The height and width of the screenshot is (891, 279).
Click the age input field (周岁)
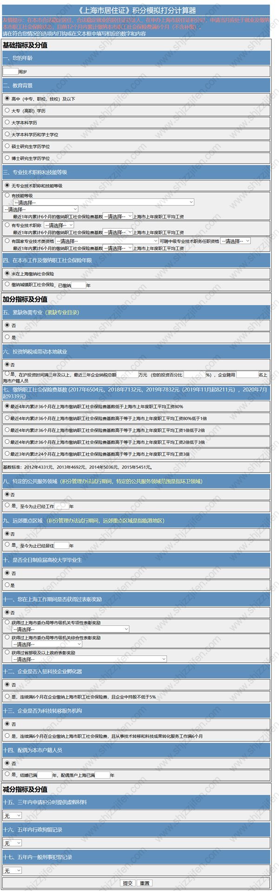(10, 72)
